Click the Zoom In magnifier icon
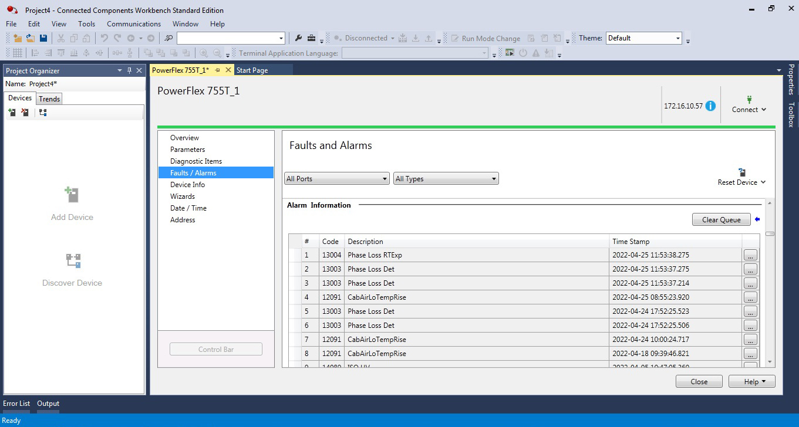Screen dimensions: 799x427 [204, 53]
